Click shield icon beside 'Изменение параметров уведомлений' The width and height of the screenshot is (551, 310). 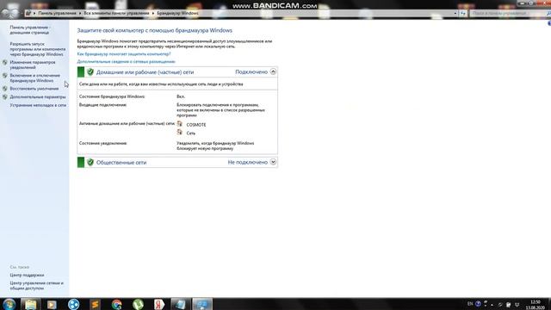(x=5, y=62)
